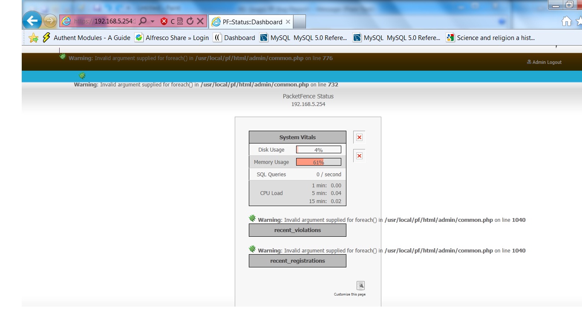
Task: Click the Memory Usage 61% progress bar
Action: (318, 162)
